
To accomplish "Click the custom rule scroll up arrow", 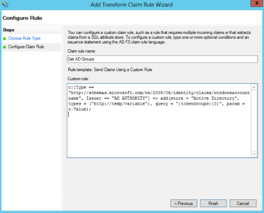I will [x=254, y=87].
